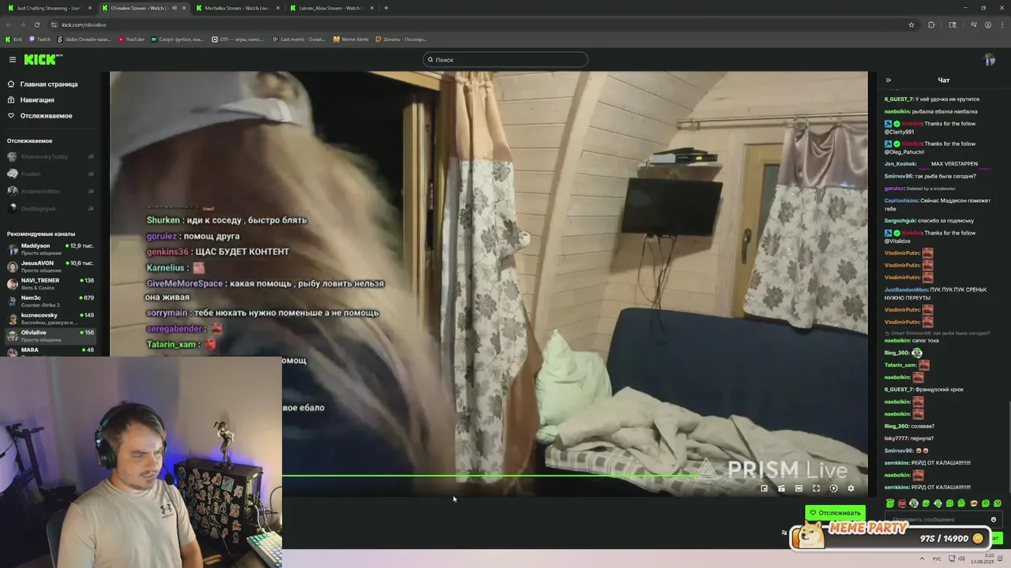The width and height of the screenshot is (1011, 568).
Task: Open the user profile avatar menu
Action: (x=989, y=60)
